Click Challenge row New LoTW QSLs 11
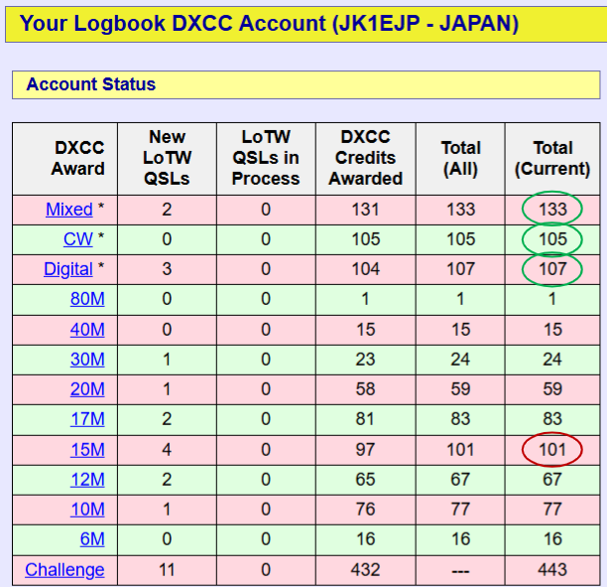 (x=167, y=570)
